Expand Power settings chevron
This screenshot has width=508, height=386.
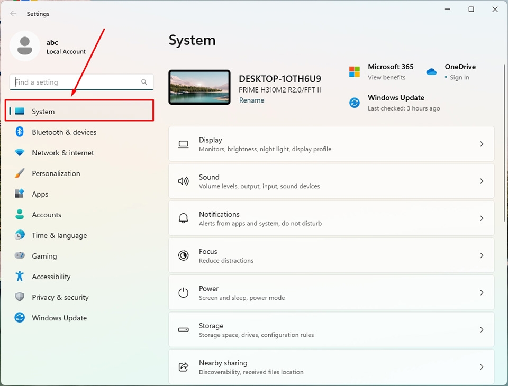click(482, 292)
